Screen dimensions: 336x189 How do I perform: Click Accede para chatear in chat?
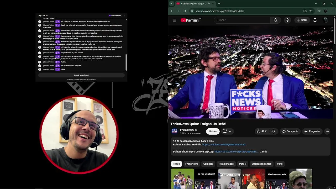point(81,75)
